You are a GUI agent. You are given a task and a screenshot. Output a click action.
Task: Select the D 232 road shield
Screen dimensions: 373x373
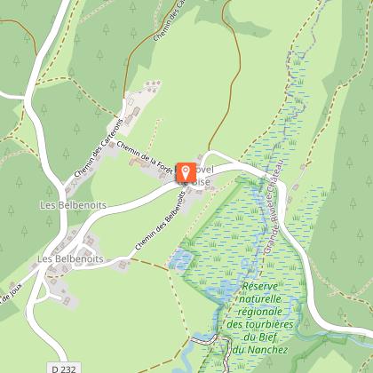coord(64,368)
